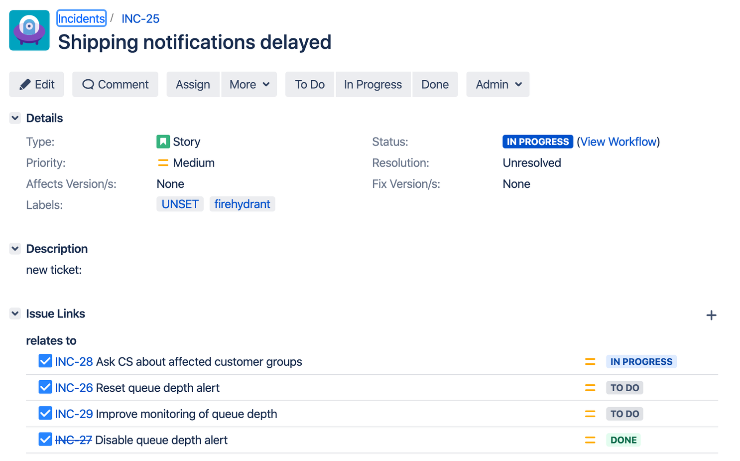Image resolution: width=740 pixels, height=461 pixels.
Task: Click the checkbox icon beside INC-29
Action: pos(45,413)
